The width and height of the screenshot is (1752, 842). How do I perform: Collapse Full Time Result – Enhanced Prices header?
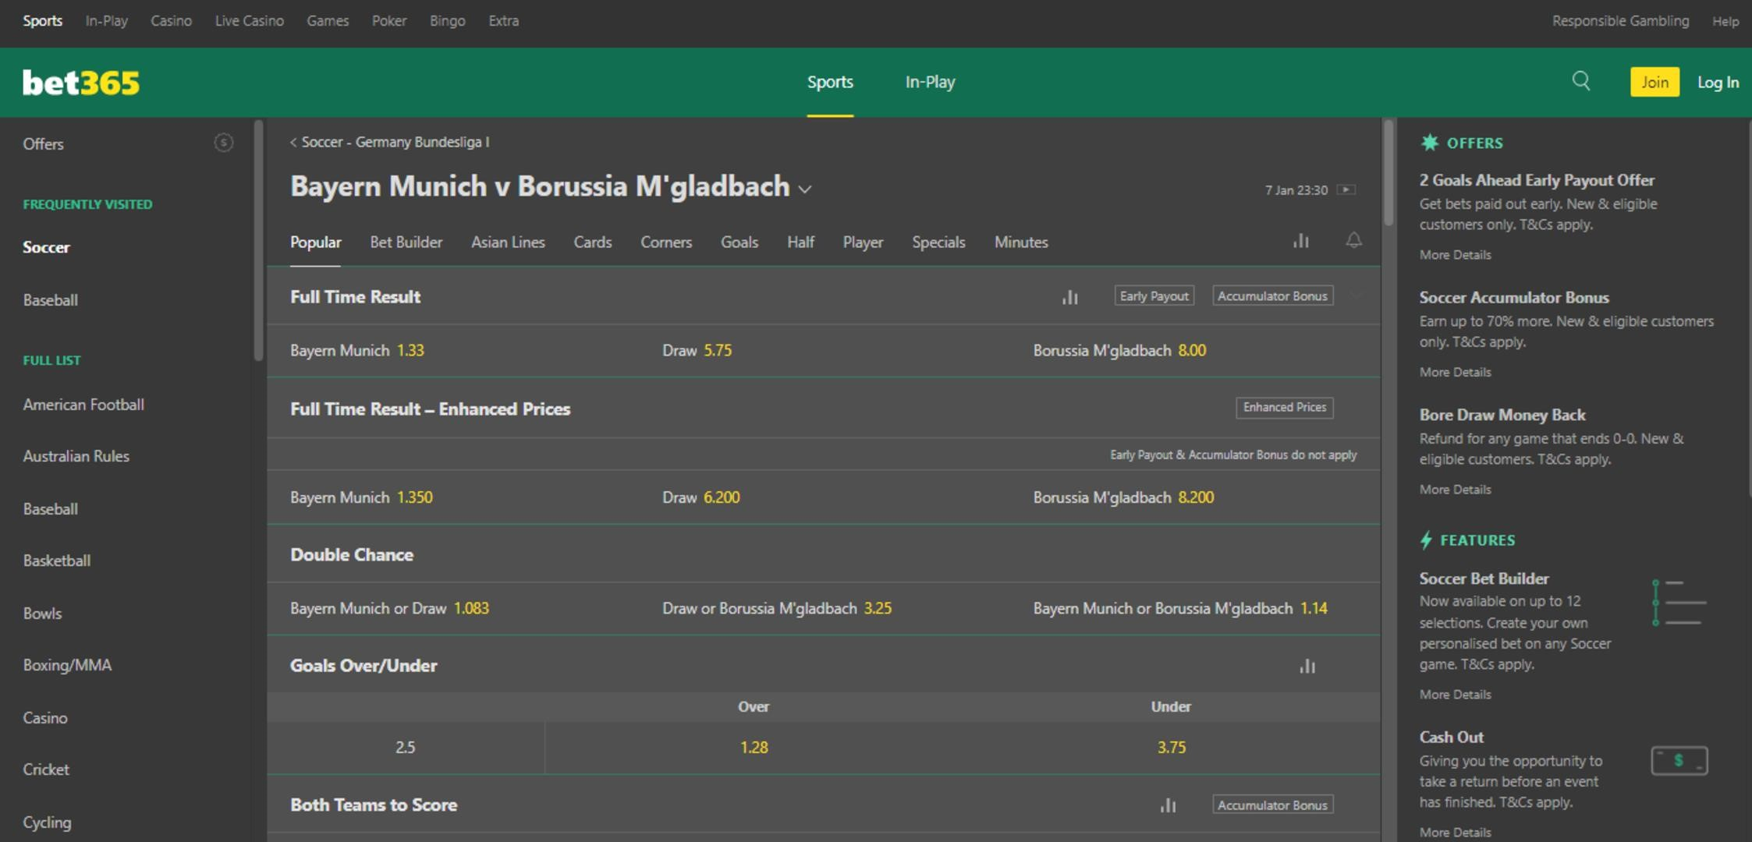(824, 409)
